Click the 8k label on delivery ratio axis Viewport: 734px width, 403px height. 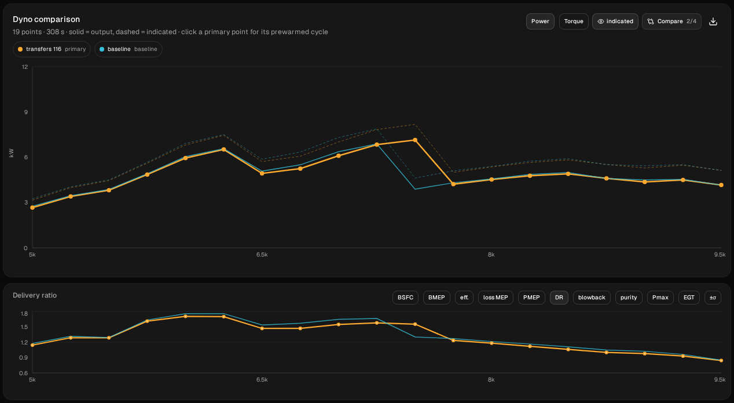click(x=491, y=380)
